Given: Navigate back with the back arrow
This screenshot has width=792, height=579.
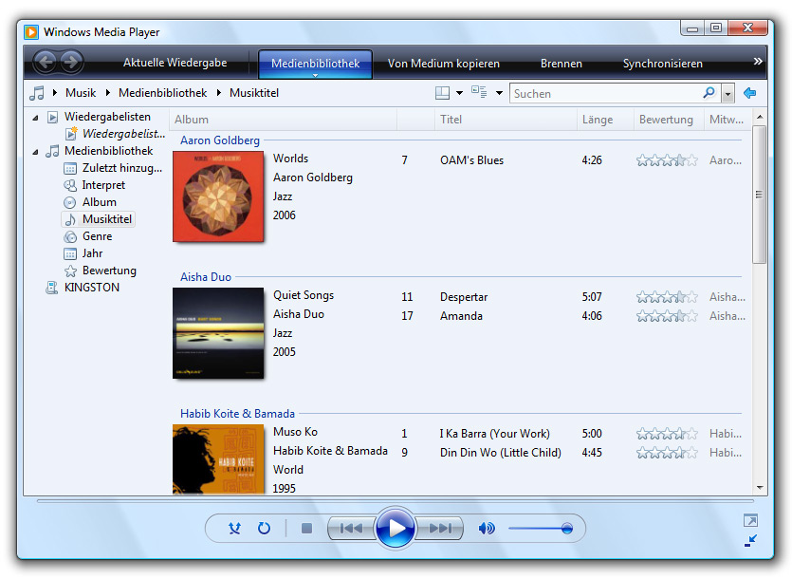Looking at the screenshot, I should tap(45, 64).
